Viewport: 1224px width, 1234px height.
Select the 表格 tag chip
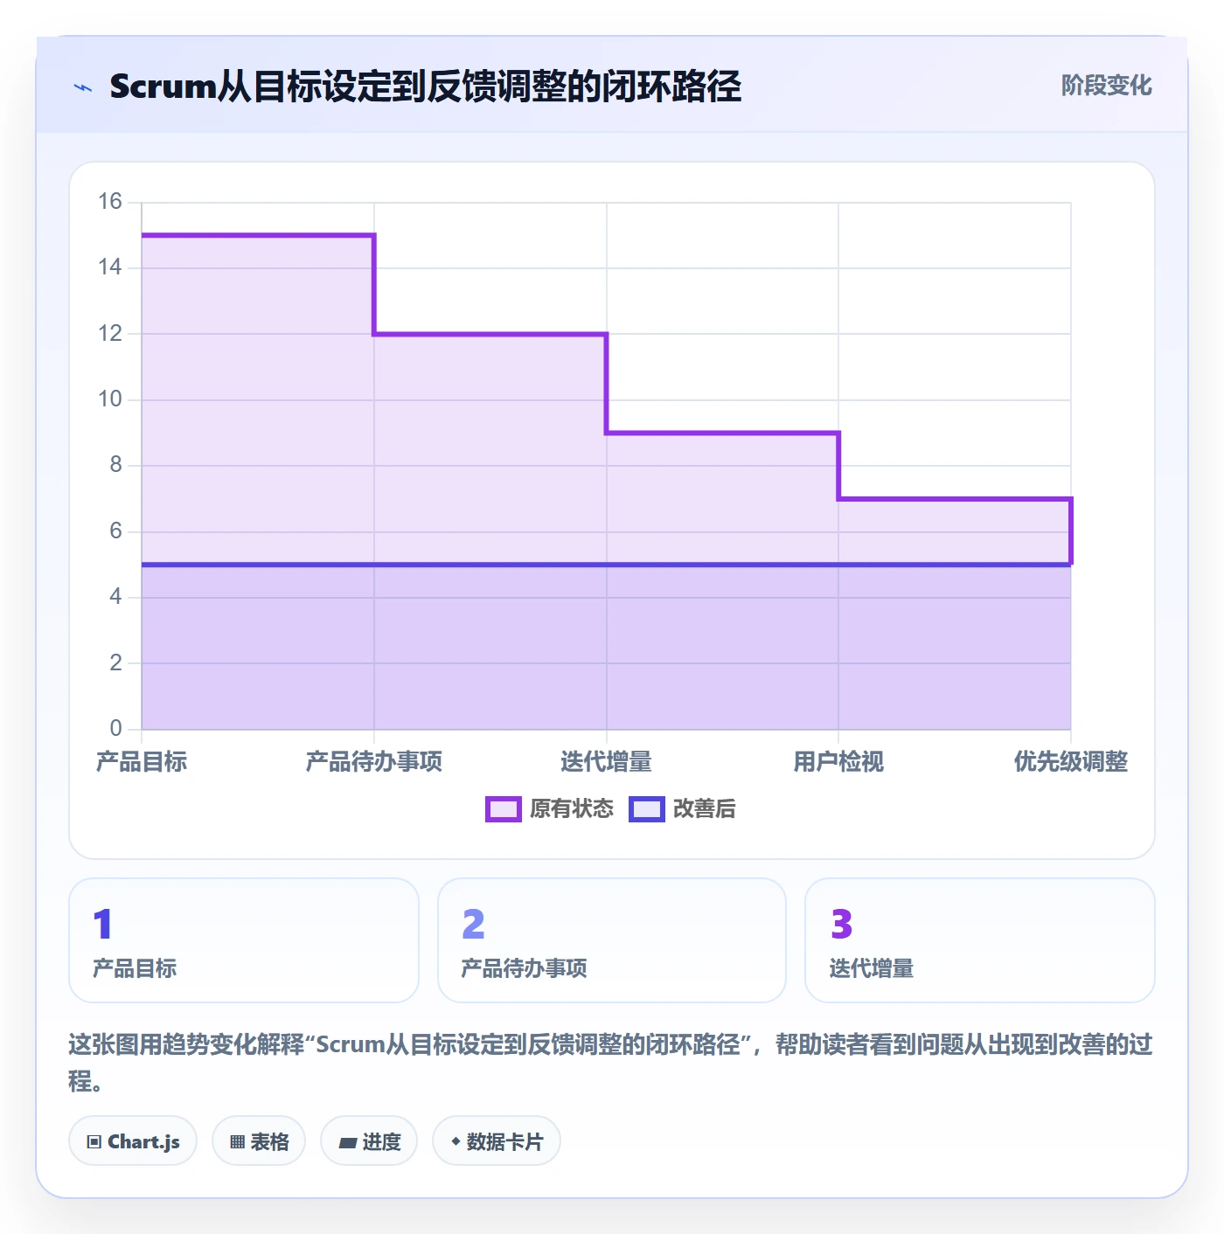(259, 1141)
